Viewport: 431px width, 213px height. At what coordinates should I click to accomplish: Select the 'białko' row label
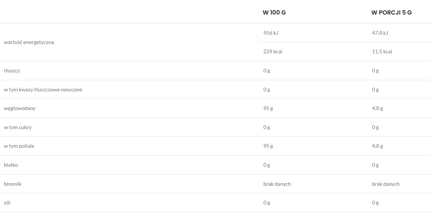click(11, 165)
